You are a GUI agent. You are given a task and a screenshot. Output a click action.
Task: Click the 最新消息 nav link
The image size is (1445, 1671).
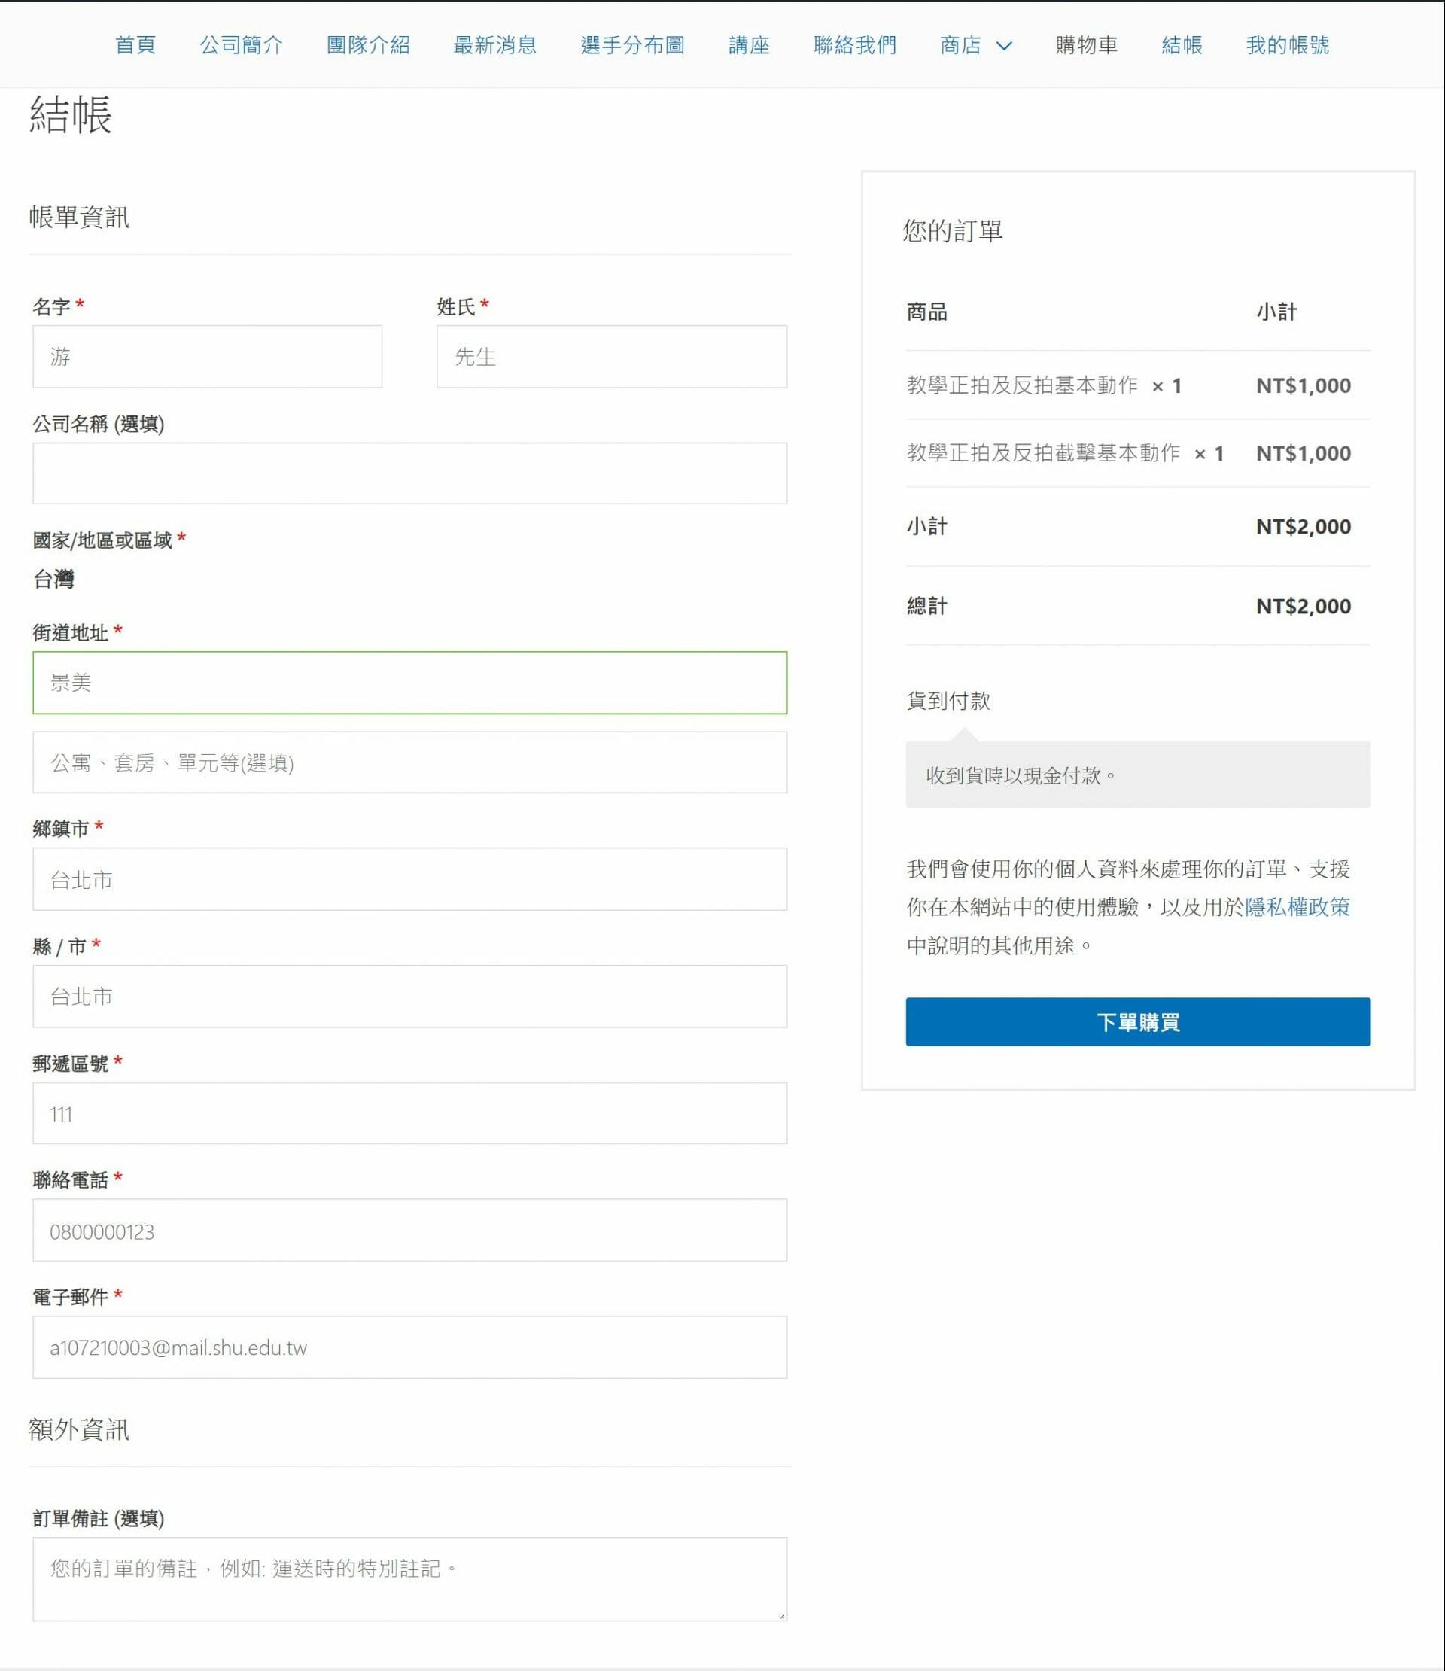click(x=494, y=45)
